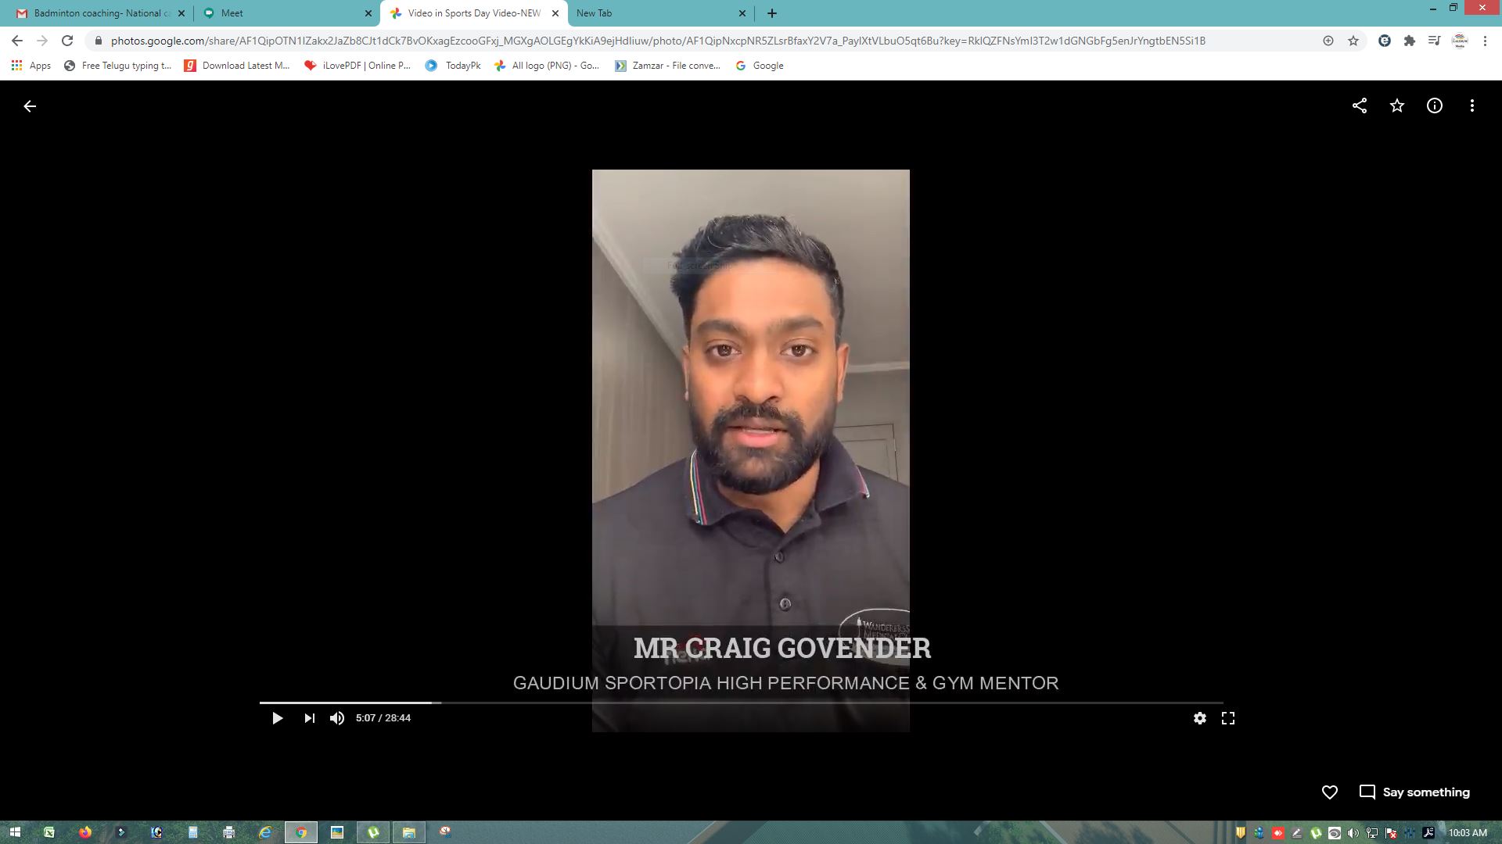Viewport: 1502px width, 844px height.
Task: Navigate back in Chrome
Action: (17, 41)
